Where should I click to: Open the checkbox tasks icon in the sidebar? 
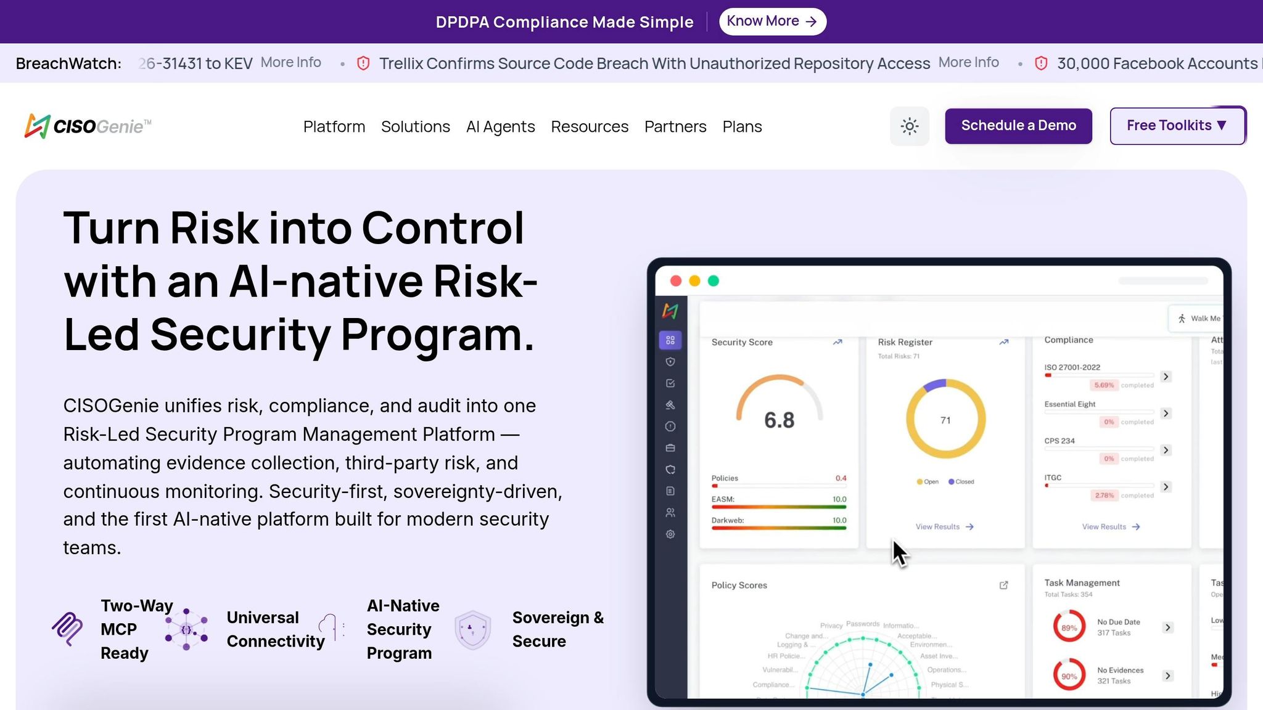pyautogui.click(x=670, y=383)
